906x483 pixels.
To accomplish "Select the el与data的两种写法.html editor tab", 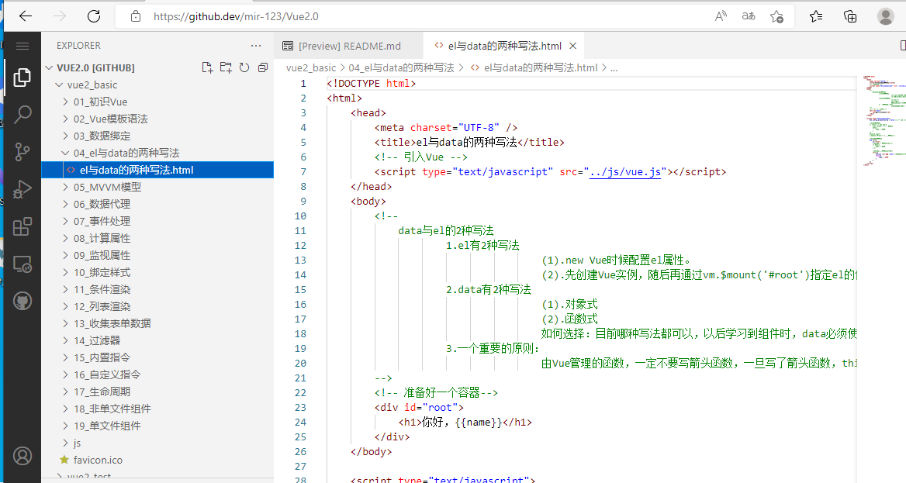I will (504, 46).
